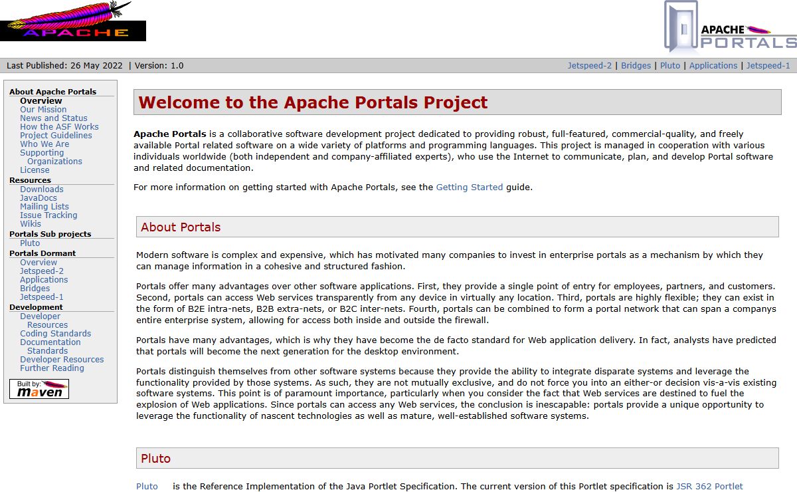The image size is (797, 492).
Task: Click the Version: 1.0 text
Action: tap(159, 66)
